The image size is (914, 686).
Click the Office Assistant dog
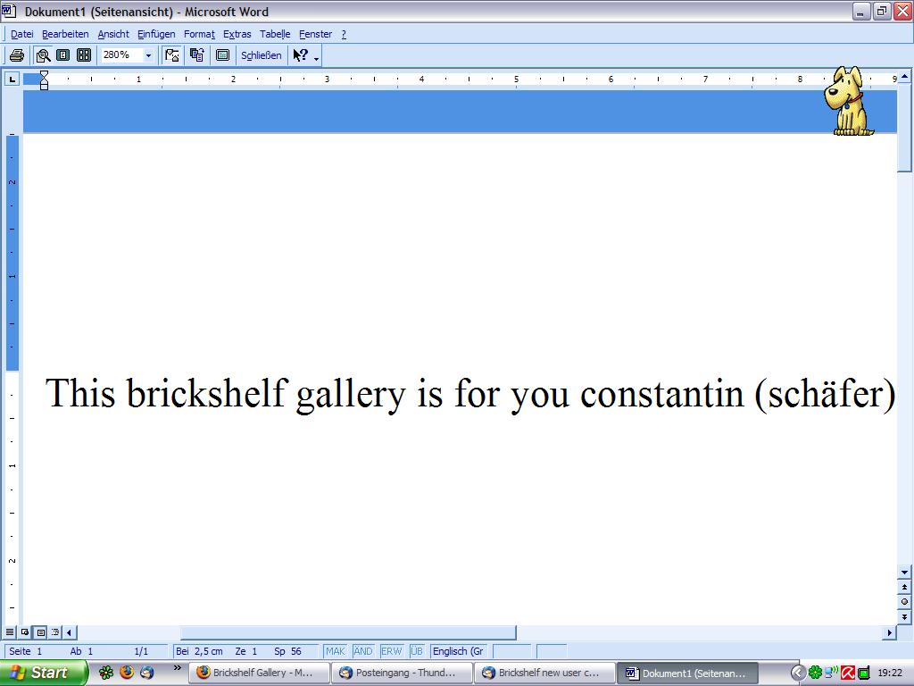coord(848,101)
